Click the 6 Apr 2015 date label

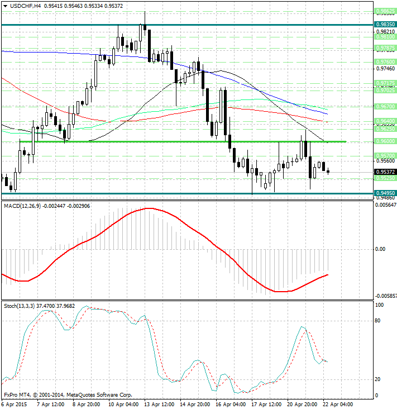(x=14, y=405)
